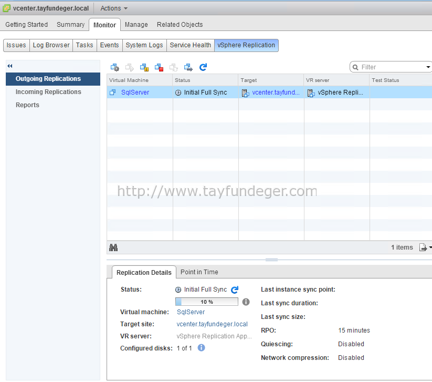Select Outgoing Replications in sidebar
The height and width of the screenshot is (382, 432).
tap(53, 79)
